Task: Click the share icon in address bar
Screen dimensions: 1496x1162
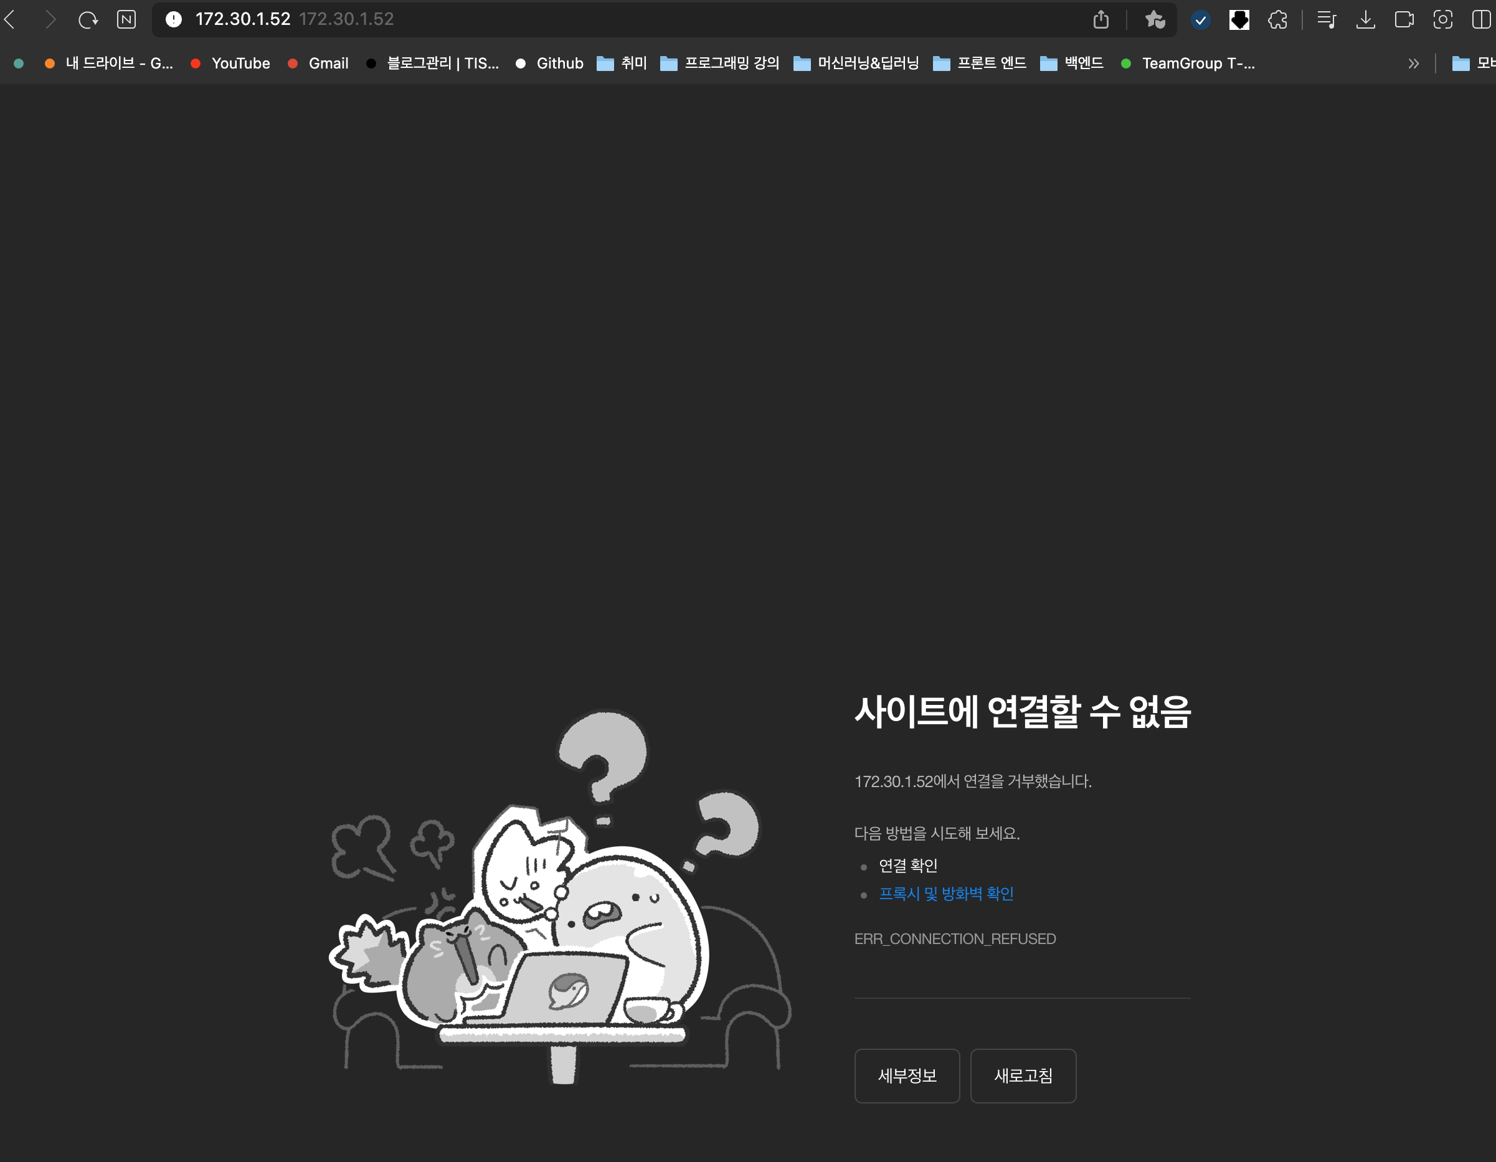Action: [x=1100, y=19]
